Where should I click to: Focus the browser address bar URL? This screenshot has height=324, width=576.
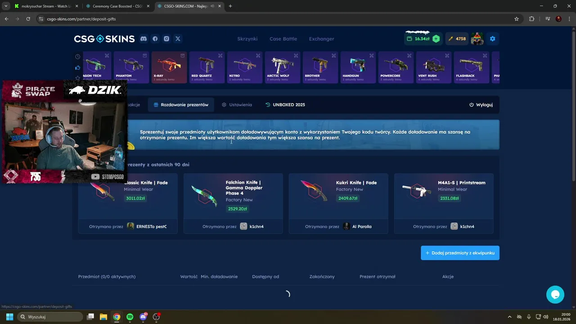point(274,19)
